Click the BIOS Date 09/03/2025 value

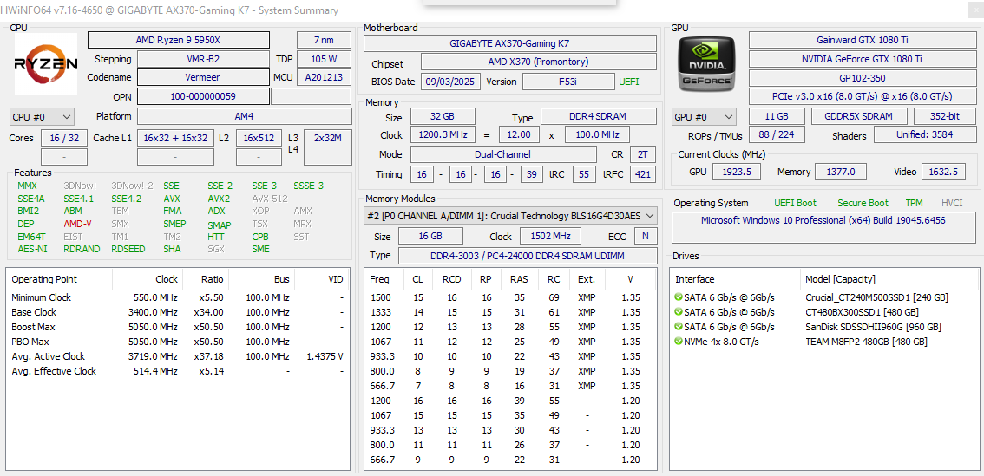click(451, 82)
